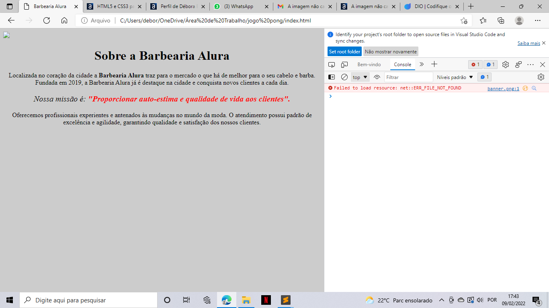Open DevTools customize and control menu
This screenshot has height=308, width=549.
(531, 65)
